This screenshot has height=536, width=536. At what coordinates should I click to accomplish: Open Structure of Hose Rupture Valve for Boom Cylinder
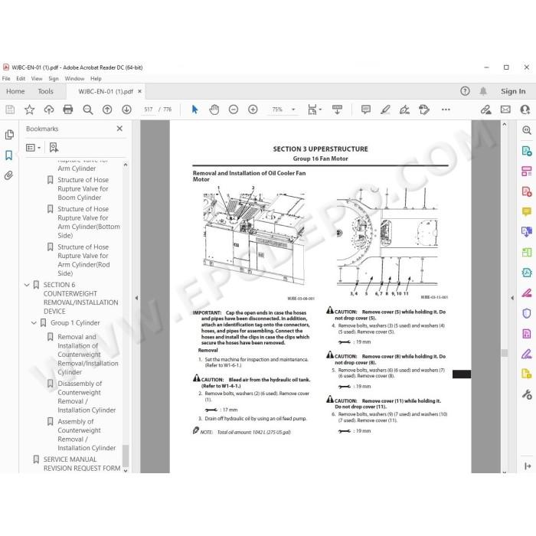click(x=83, y=188)
